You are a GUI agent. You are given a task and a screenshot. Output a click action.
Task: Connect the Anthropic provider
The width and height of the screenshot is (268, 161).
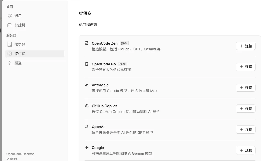pos(246,88)
